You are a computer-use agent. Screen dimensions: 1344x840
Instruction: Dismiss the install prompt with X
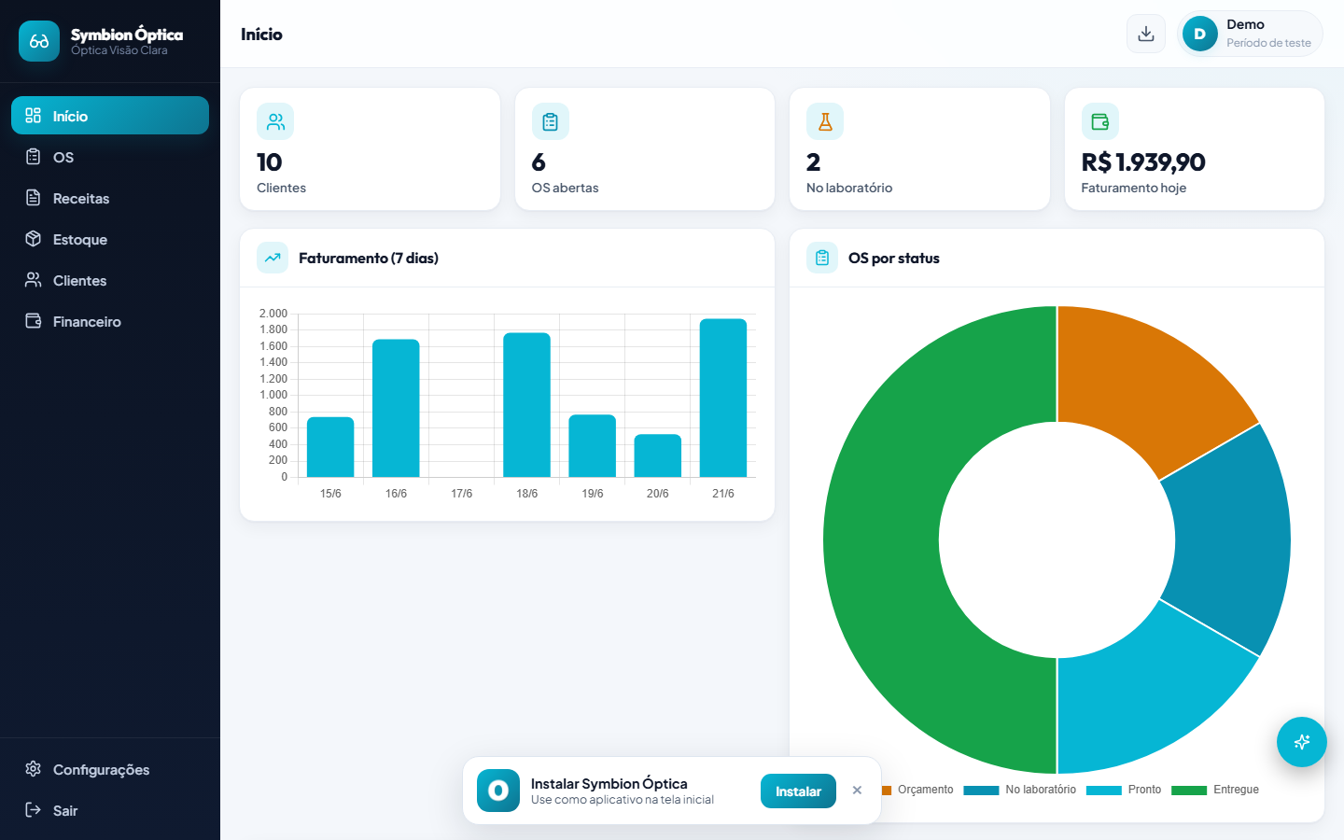[857, 791]
